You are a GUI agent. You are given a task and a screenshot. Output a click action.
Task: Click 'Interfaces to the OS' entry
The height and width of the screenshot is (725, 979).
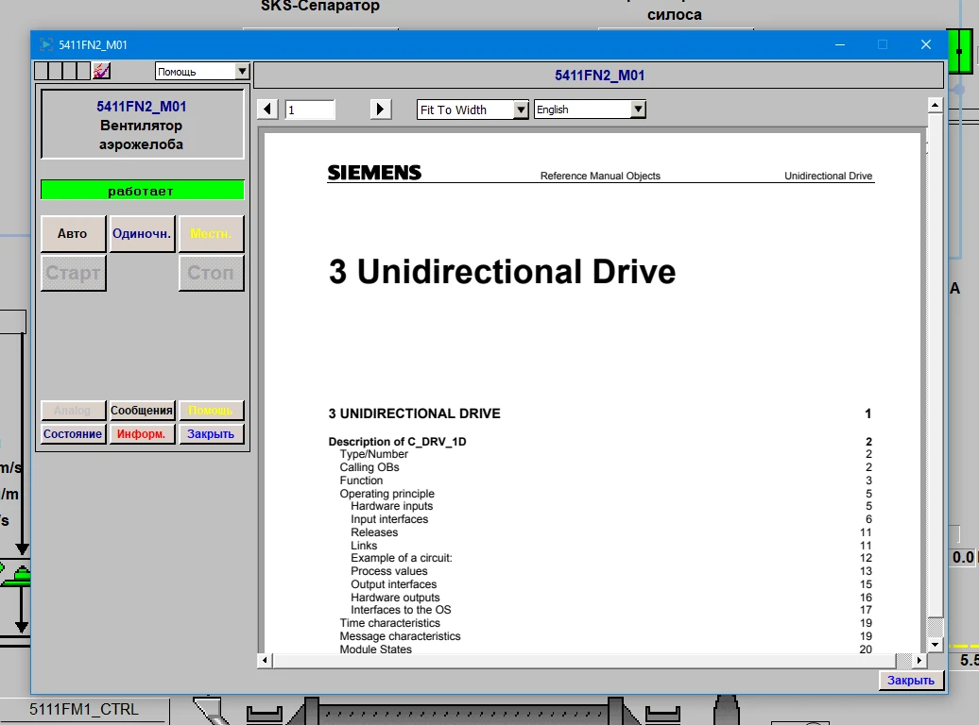[401, 610]
